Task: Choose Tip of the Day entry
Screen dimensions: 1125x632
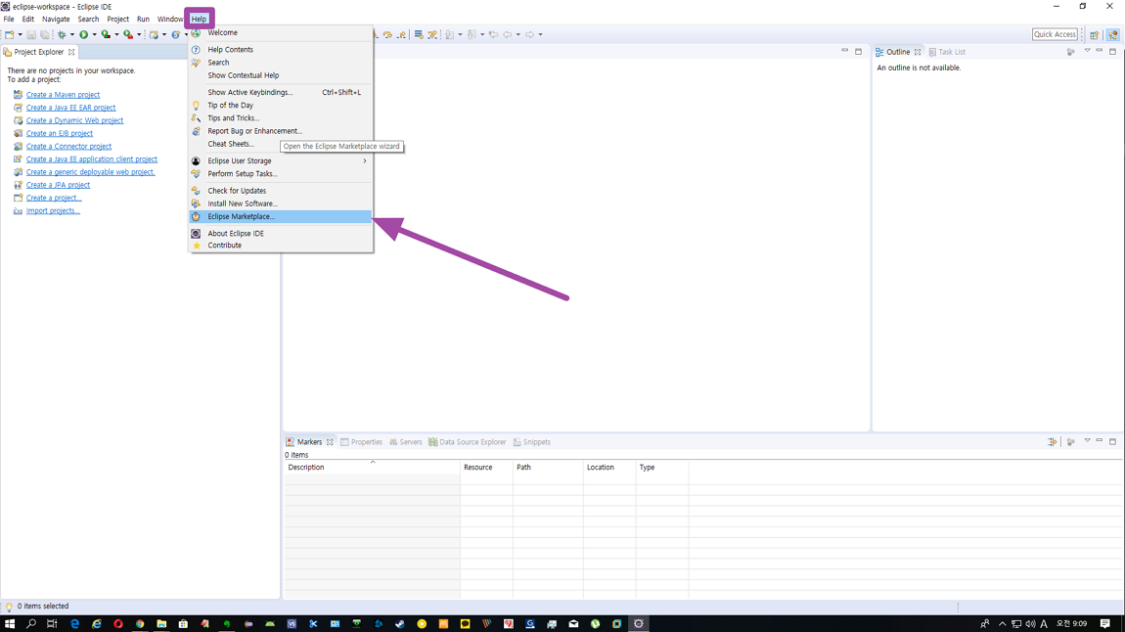Action: click(x=281, y=106)
